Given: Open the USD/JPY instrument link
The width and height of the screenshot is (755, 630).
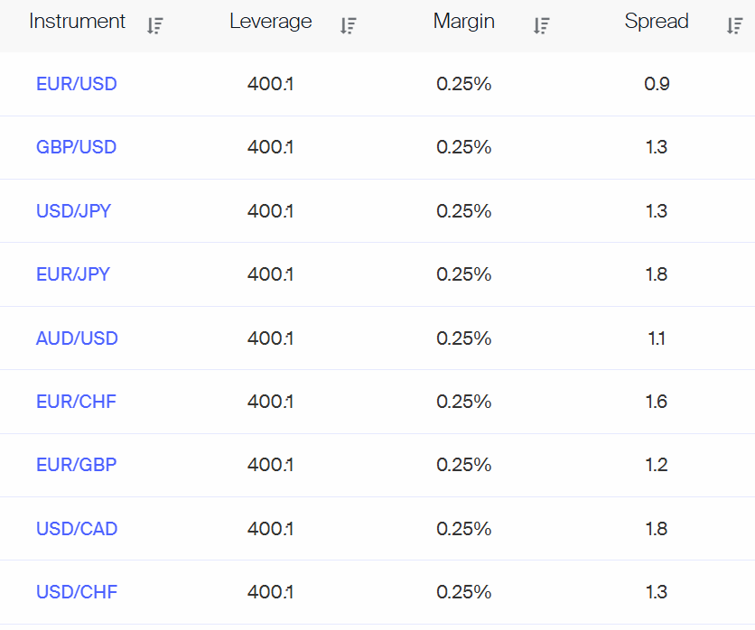Looking at the screenshot, I should point(74,211).
